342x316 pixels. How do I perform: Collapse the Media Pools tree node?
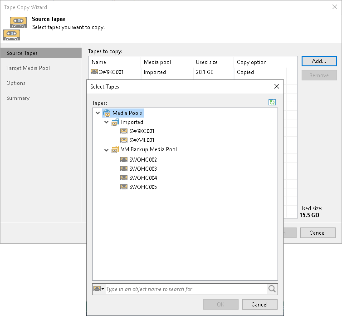point(98,113)
